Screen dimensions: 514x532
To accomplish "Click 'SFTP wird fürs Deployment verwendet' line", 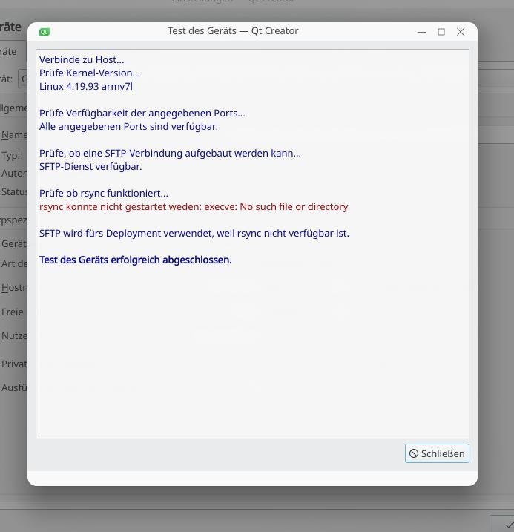I will 194,233.
